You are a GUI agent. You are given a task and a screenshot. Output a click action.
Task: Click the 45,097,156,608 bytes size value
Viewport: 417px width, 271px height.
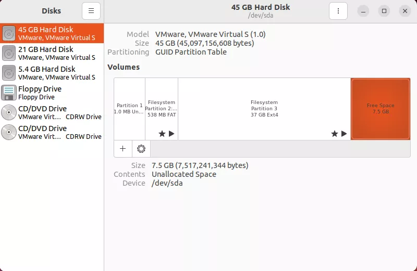click(x=205, y=43)
